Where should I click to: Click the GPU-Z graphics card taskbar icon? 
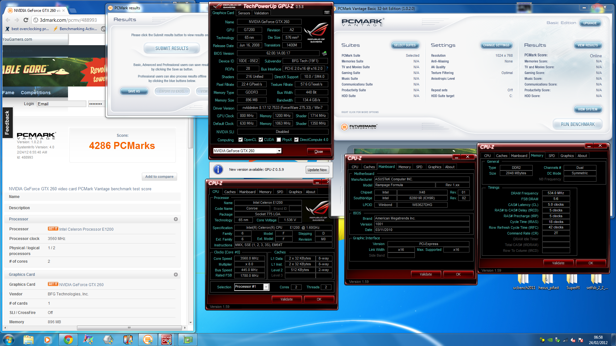(x=188, y=340)
